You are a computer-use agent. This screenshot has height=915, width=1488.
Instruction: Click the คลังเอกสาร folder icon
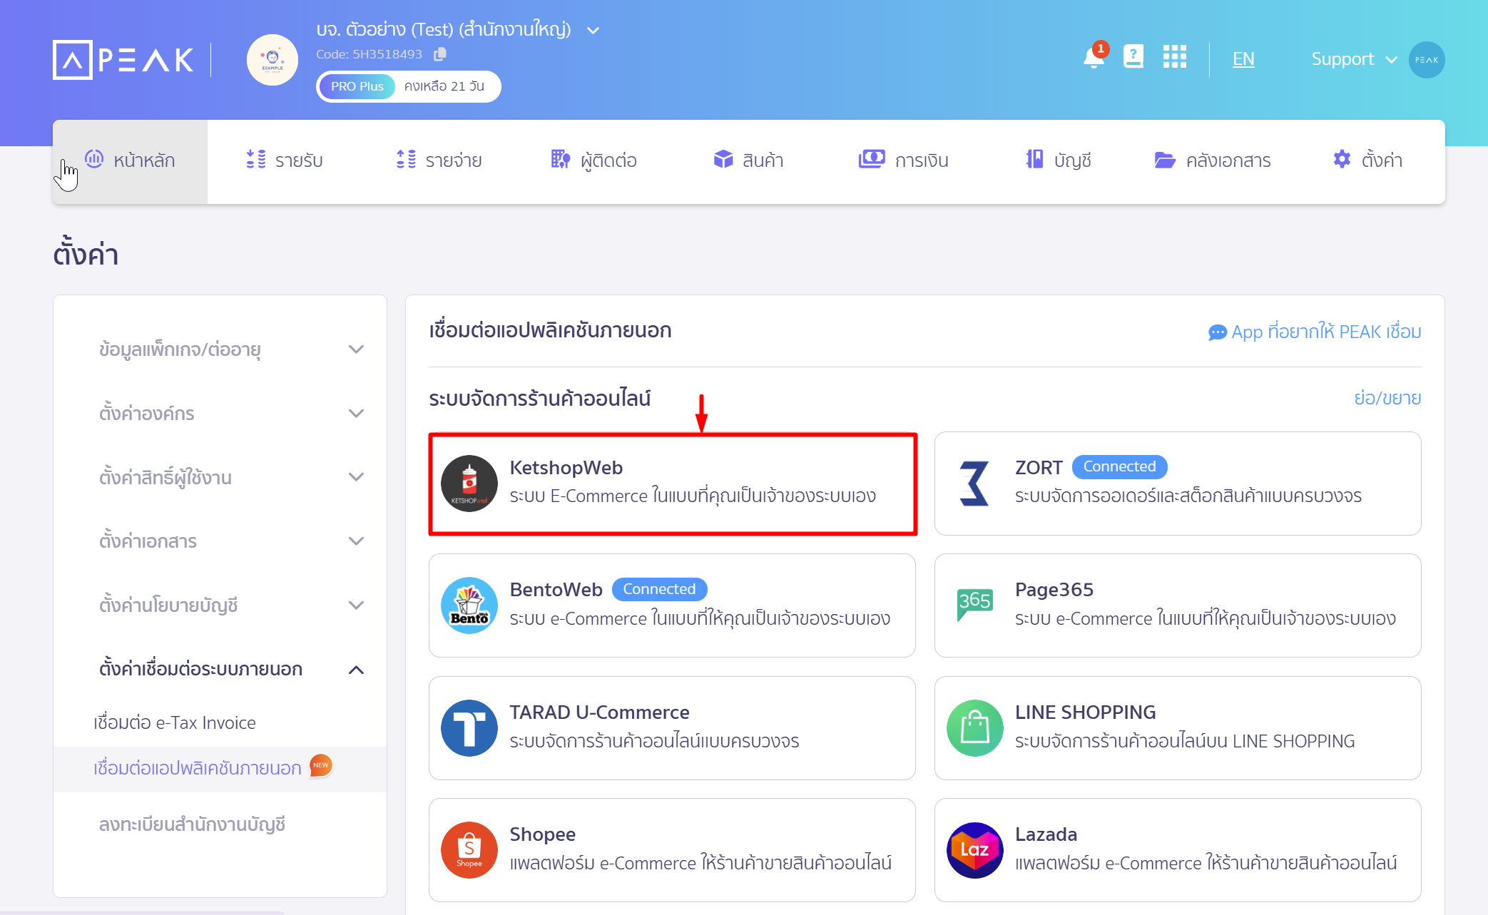[x=1165, y=160]
